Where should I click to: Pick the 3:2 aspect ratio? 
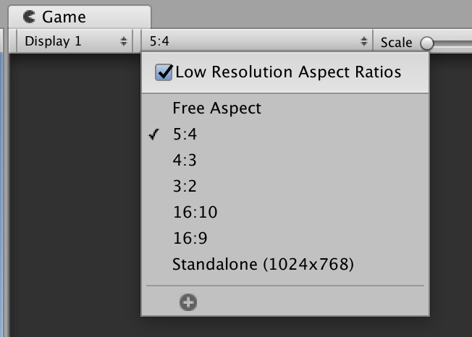(185, 187)
